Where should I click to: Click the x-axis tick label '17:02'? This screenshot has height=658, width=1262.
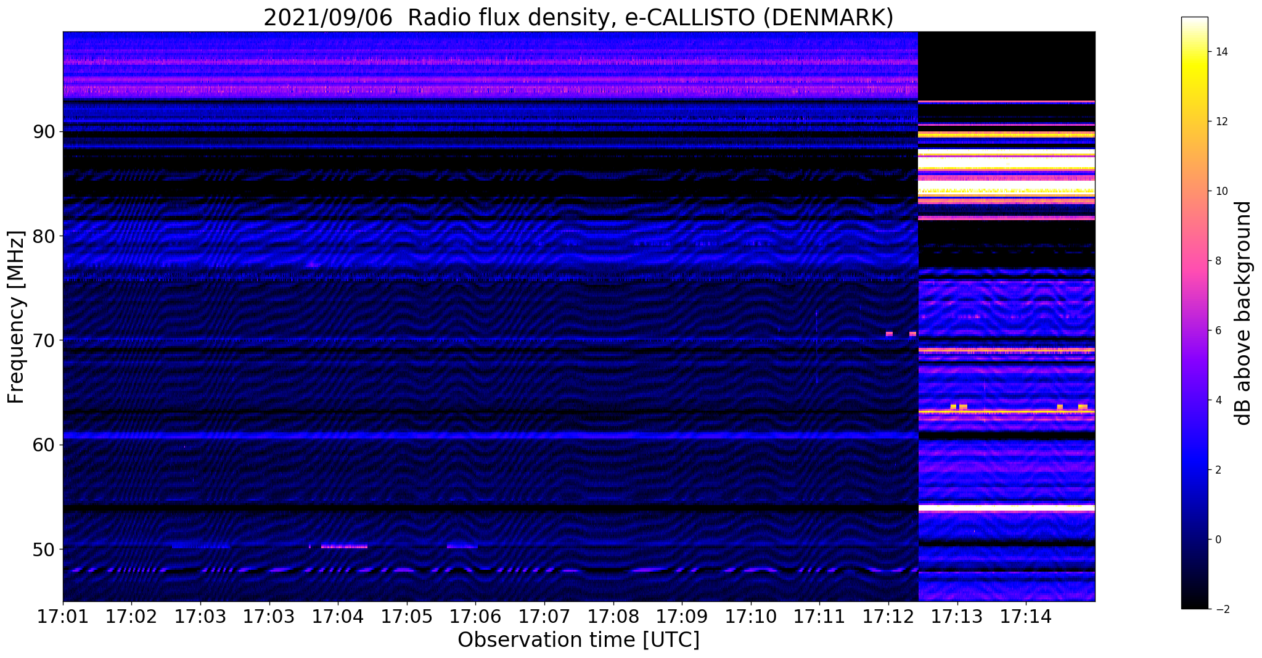point(131,617)
